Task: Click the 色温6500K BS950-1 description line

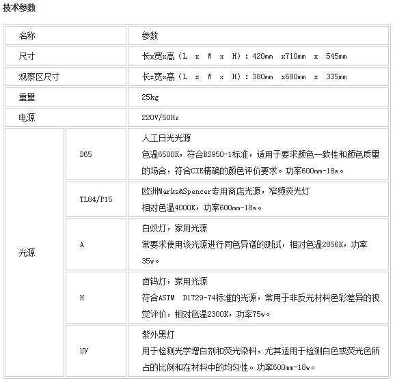Action: click(x=260, y=154)
